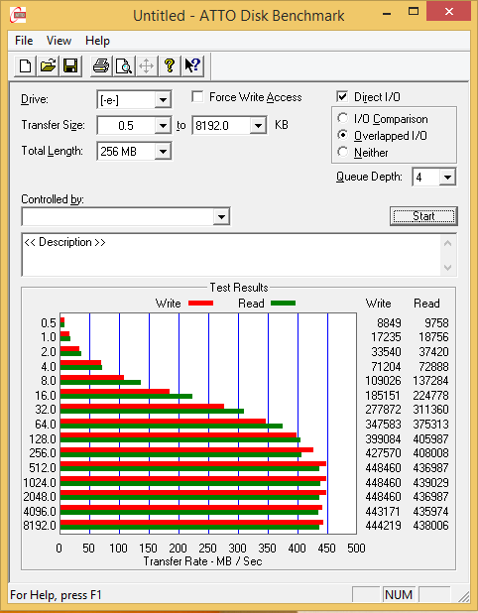The width and height of the screenshot is (478, 613).
Task: Click the red Write legend swatch
Action: click(201, 303)
